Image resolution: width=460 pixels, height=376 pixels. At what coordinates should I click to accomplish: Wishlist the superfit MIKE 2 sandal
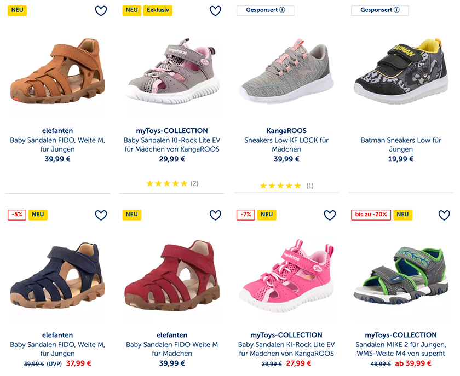444,215
